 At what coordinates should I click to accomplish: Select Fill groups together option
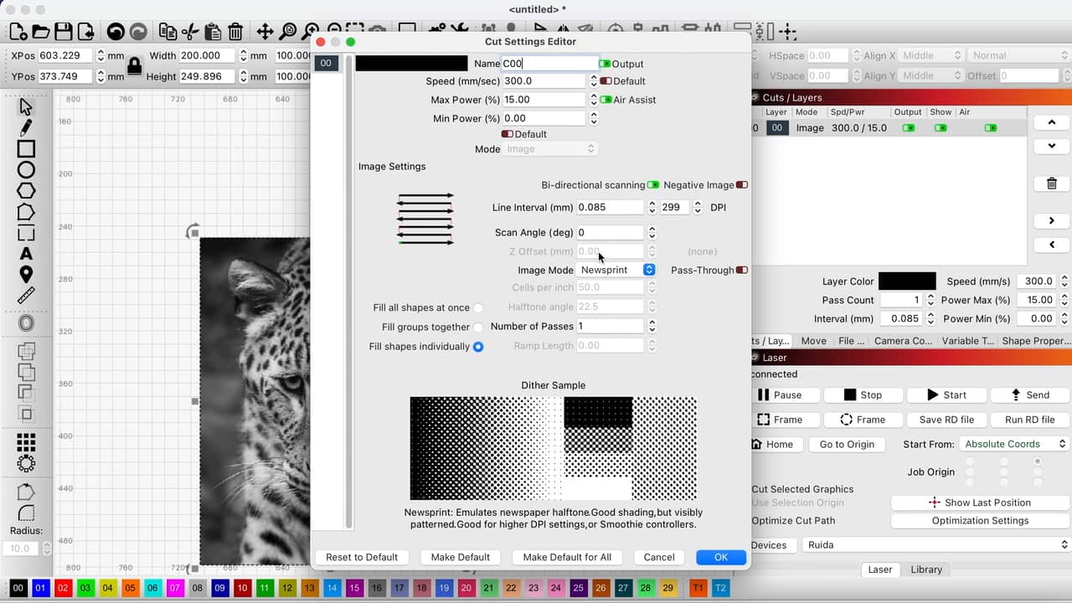pyautogui.click(x=478, y=327)
